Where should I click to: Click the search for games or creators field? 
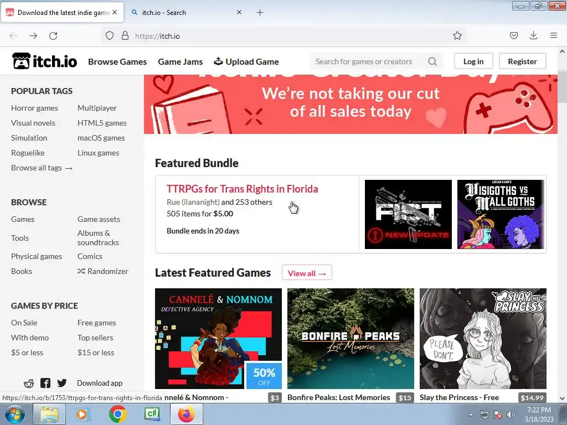click(376, 61)
